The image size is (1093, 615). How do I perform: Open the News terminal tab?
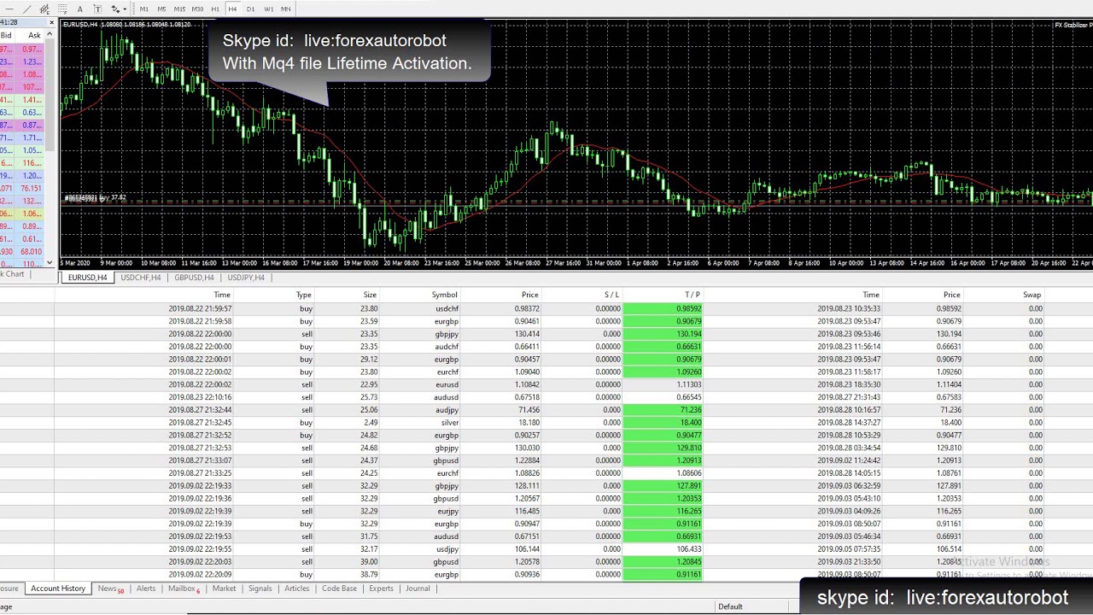tap(109, 589)
